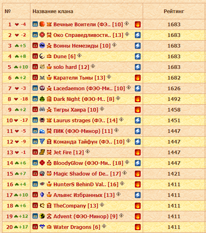Click the lightning icon in Альянс Избранных row
Screen dimensions: 206x233
pyautogui.click(x=138, y=195)
